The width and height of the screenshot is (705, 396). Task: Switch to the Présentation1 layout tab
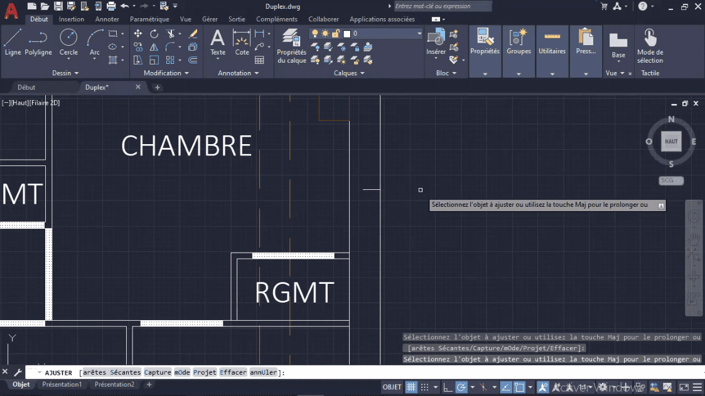click(62, 385)
